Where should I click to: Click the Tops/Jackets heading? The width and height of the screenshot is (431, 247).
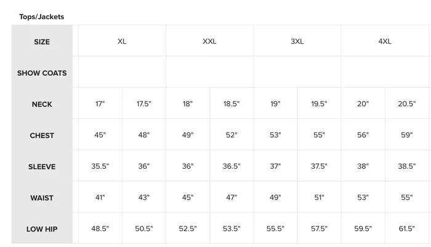point(41,17)
